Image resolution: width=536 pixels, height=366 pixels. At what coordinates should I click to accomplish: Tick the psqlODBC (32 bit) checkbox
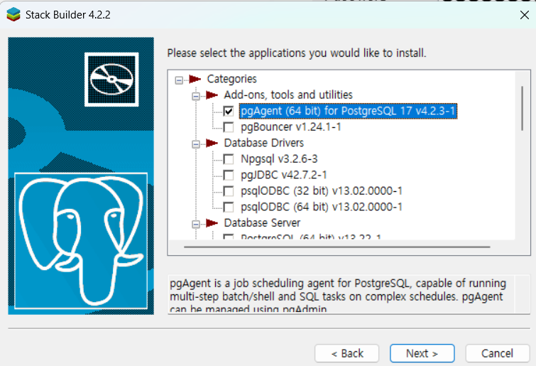pos(229,191)
